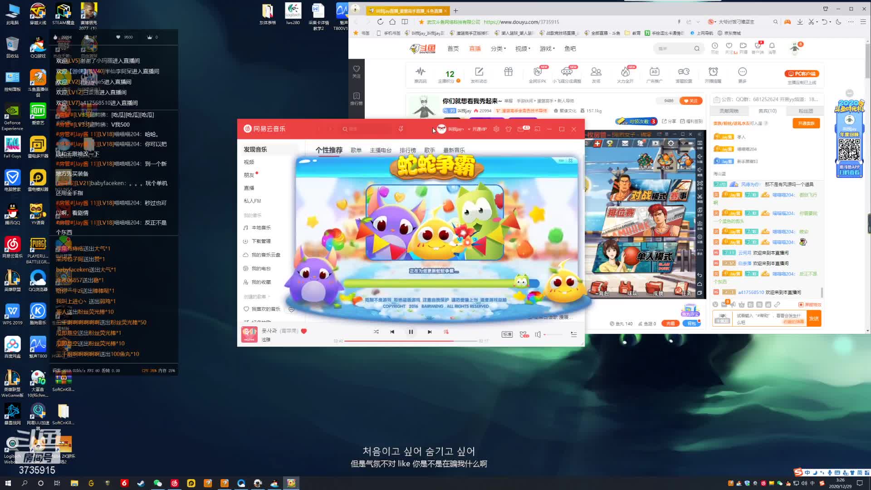This screenshot has width=871, height=490.
Task: Expand the Douyu 游戏 dropdown
Action: tap(547, 49)
